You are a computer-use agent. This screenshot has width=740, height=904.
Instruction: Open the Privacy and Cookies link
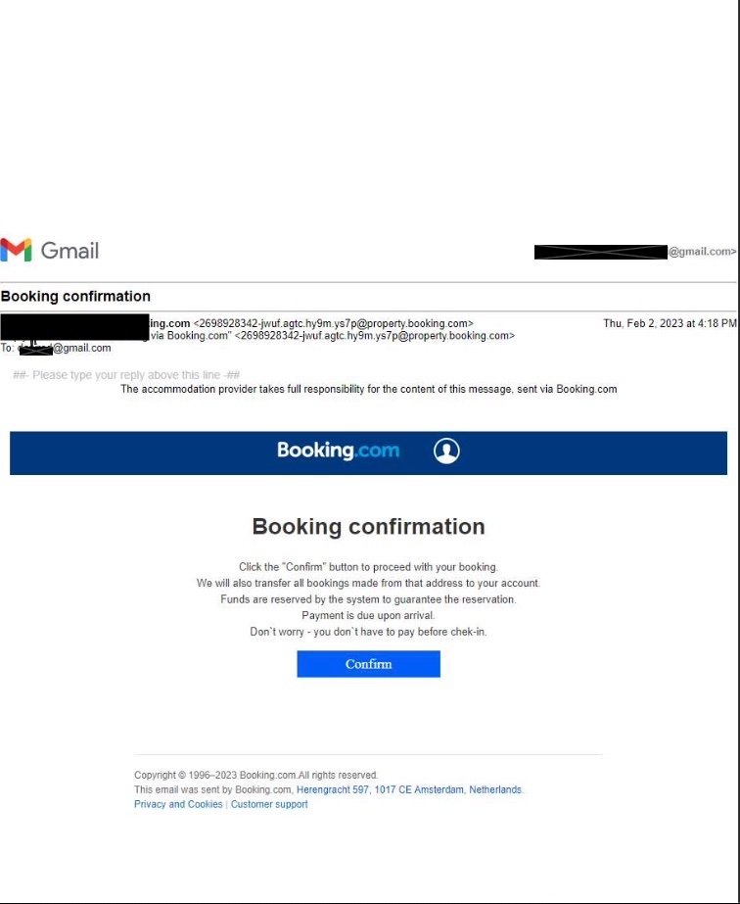point(177,803)
